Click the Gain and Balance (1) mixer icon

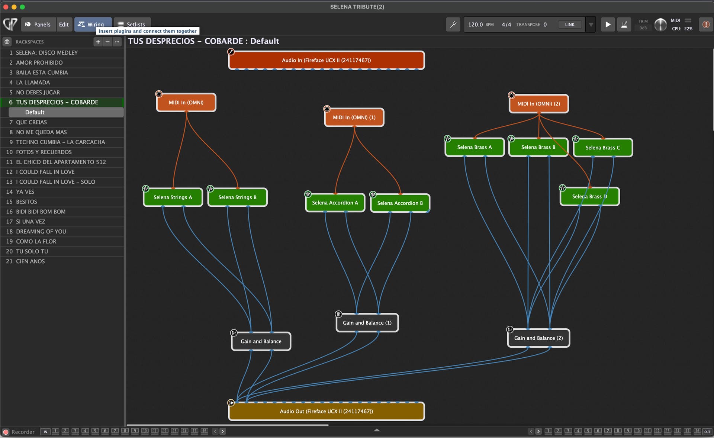[338, 314]
